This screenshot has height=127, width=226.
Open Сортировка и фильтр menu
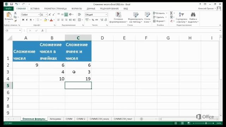182,17
